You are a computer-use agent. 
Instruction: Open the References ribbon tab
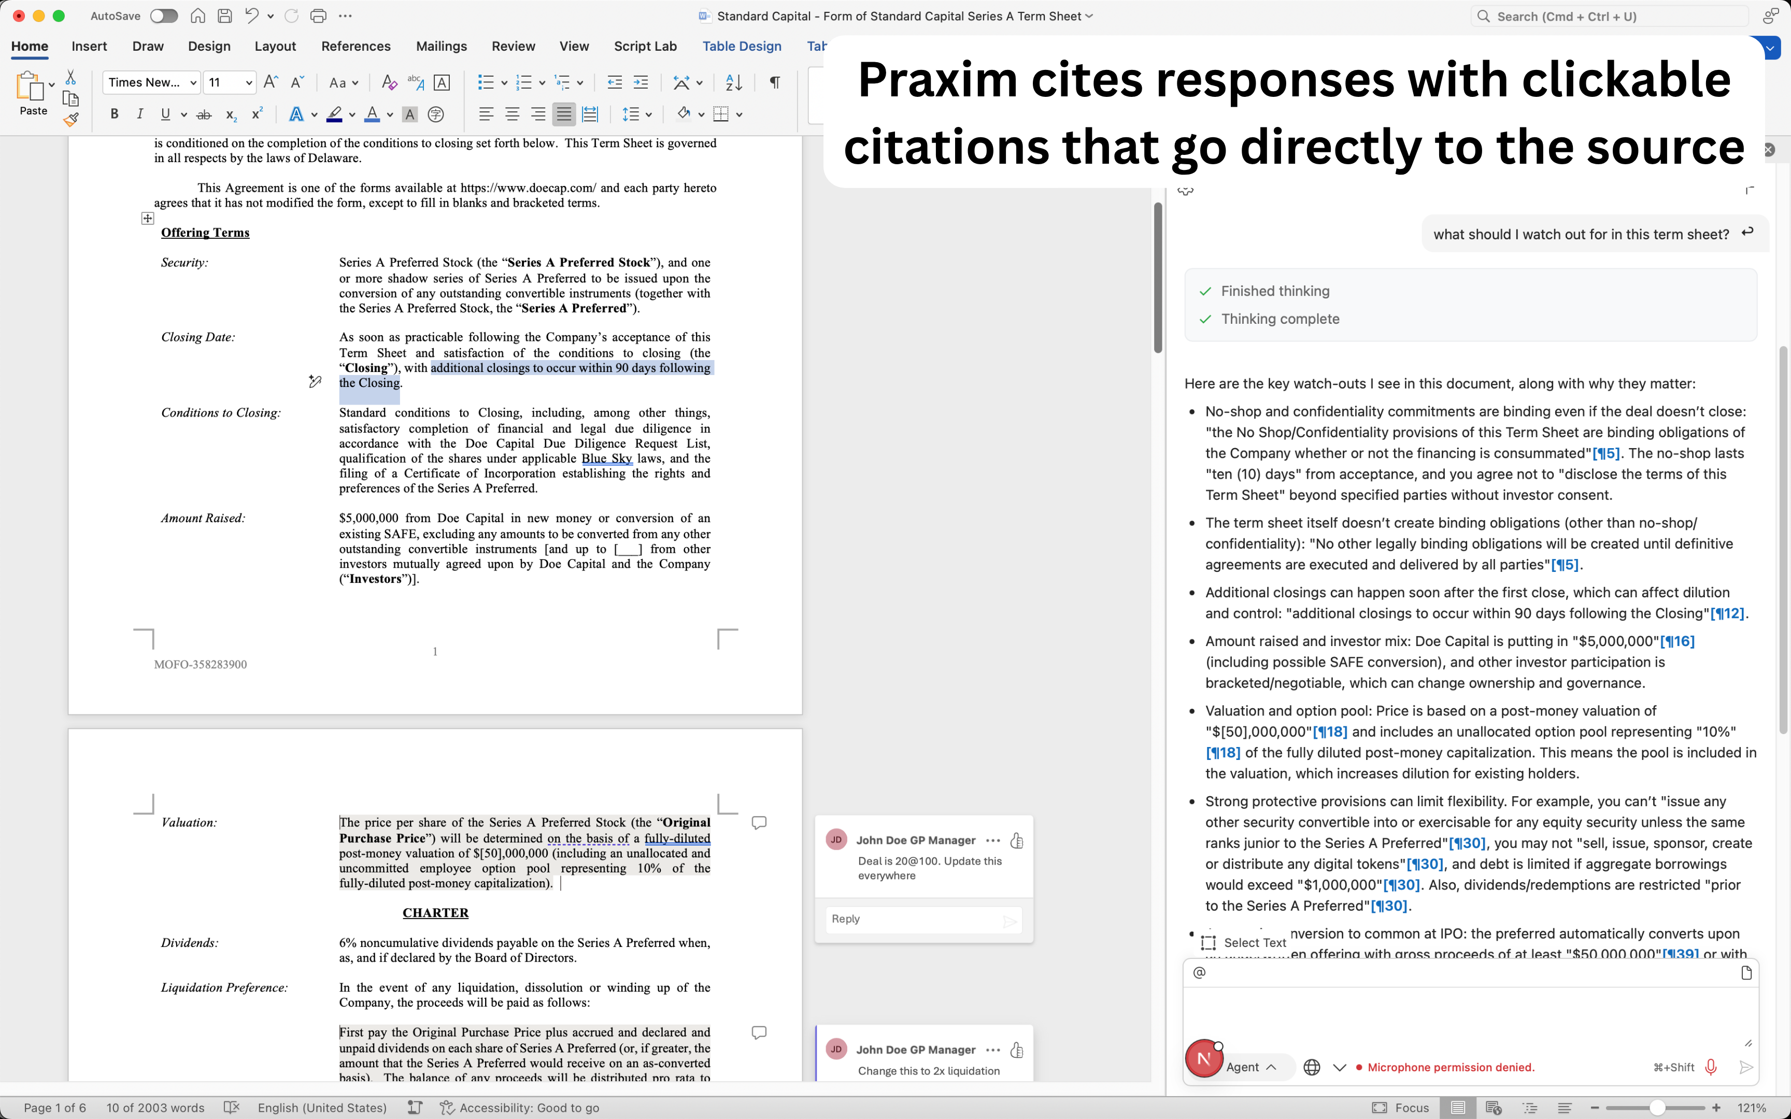(x=355, y=46)
